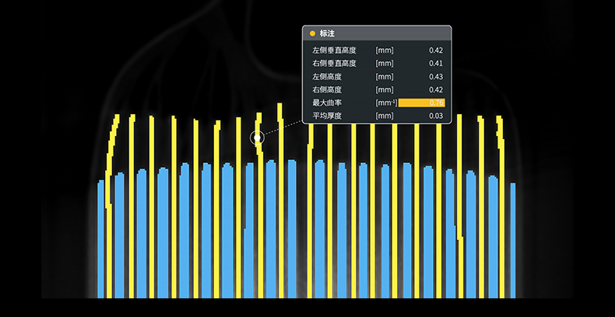Select the 右侧高度 row label
Image resolution: width=615 pixels, height=317 pixels.
(x=327, y=89)
